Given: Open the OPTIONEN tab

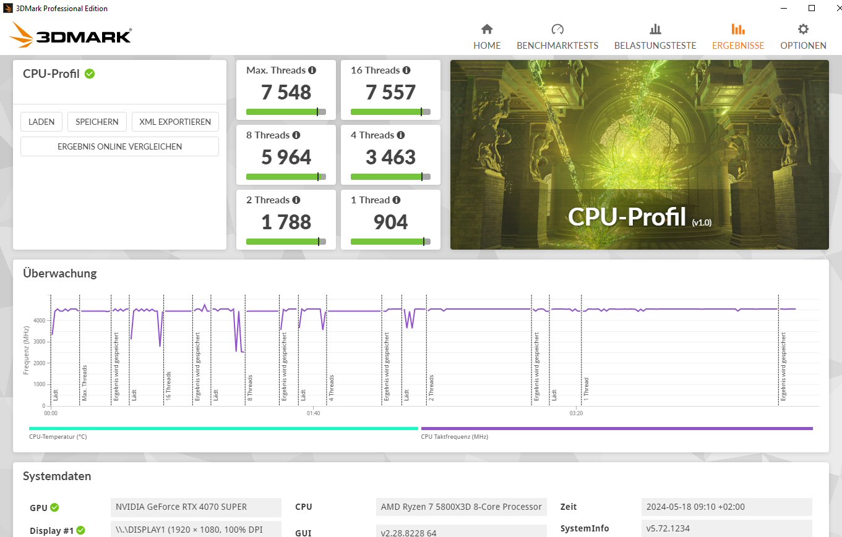Looking at the screenshot, I should (x=803, y=36).
